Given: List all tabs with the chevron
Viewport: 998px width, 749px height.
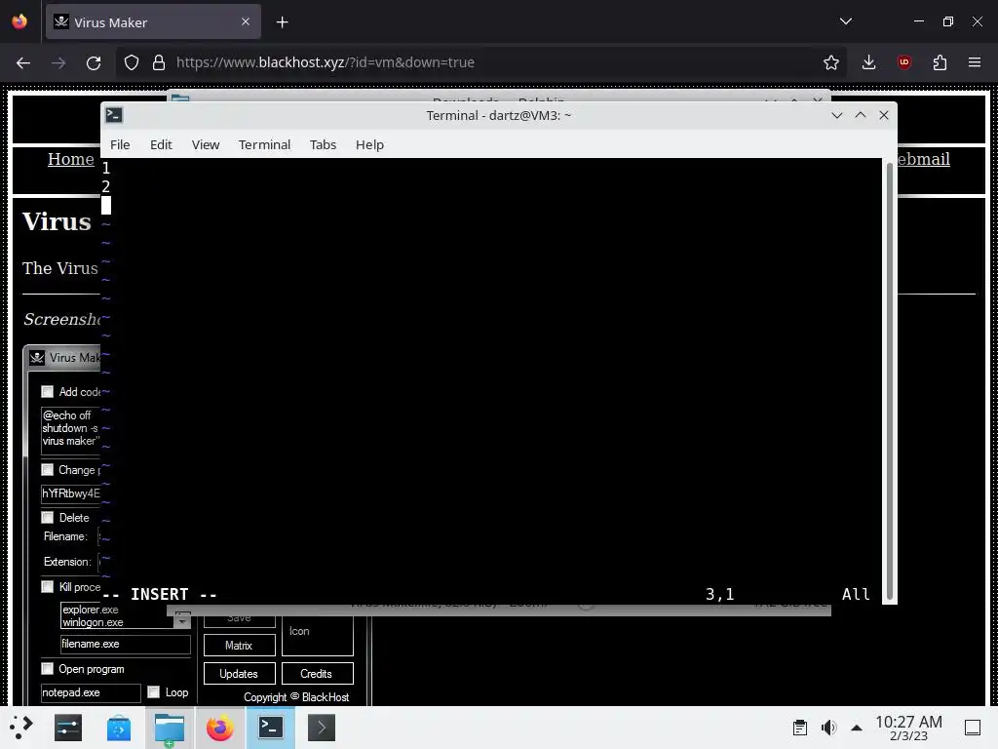Looking at the screenshot, I should click(846, 21).
